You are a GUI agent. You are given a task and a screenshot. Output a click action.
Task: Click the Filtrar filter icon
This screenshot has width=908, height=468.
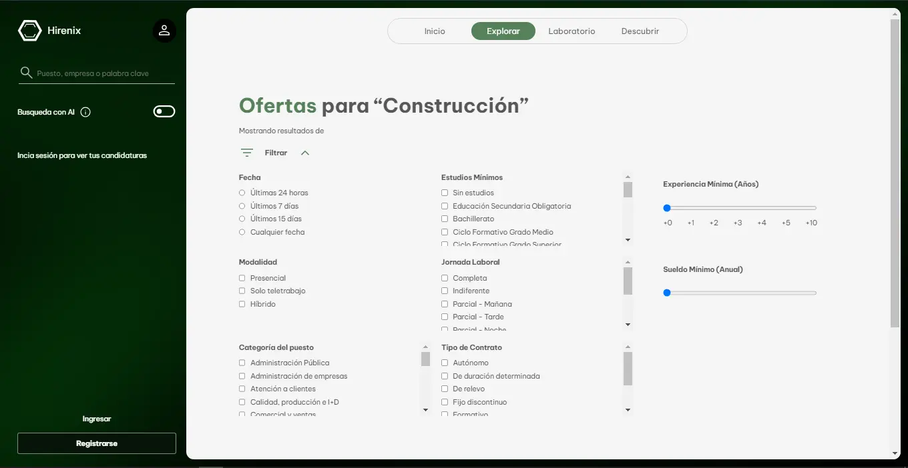[x=246, y=152]
